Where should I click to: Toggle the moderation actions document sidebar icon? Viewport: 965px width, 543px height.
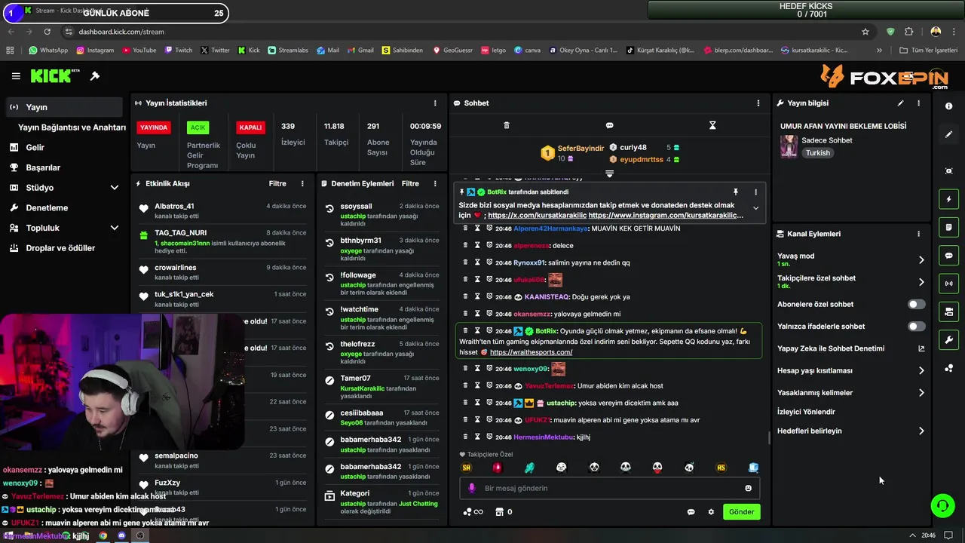tap(948, 227)
